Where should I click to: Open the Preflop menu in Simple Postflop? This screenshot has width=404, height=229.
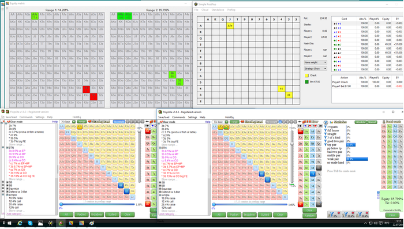231,10
